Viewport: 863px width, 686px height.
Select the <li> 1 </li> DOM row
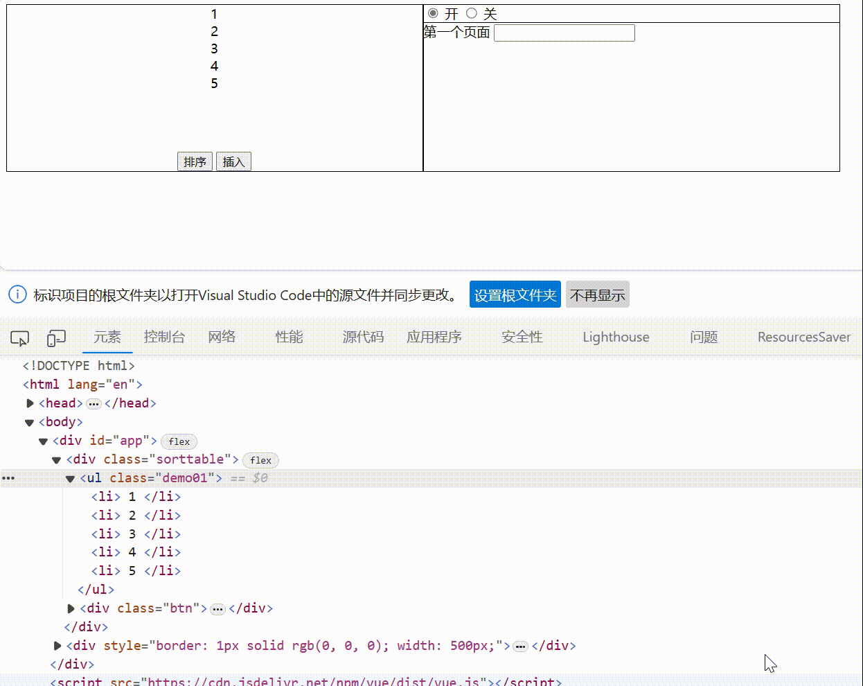coord(136,497)
